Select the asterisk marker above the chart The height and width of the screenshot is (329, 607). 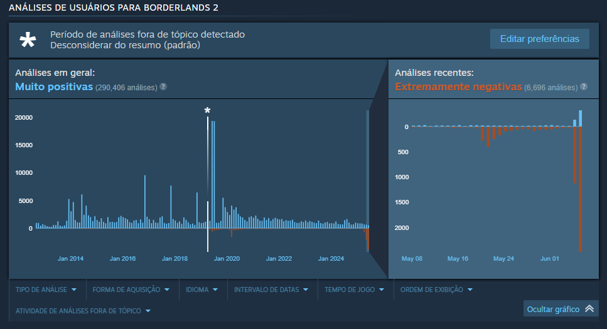208,110
